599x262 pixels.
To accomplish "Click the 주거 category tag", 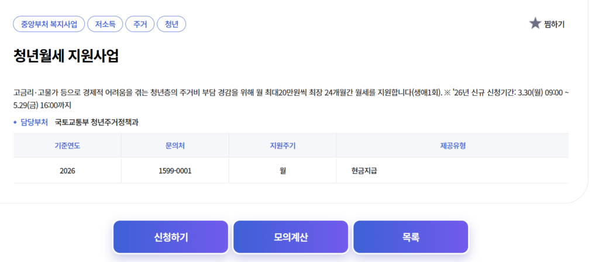I will coord(140,24).
